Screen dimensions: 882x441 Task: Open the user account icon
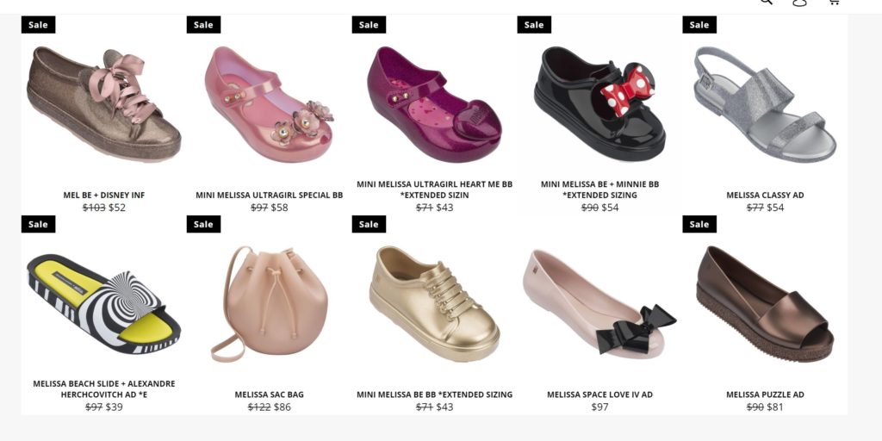(799, 3)
